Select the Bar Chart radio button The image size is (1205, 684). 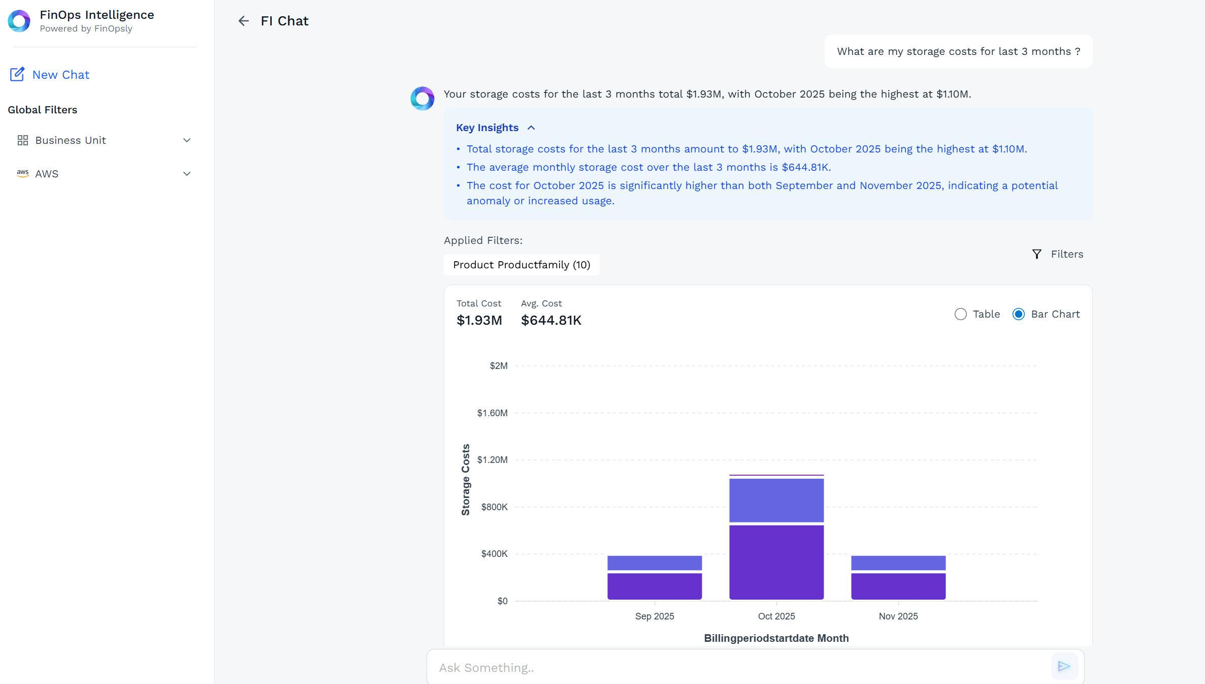[1018, 314]
